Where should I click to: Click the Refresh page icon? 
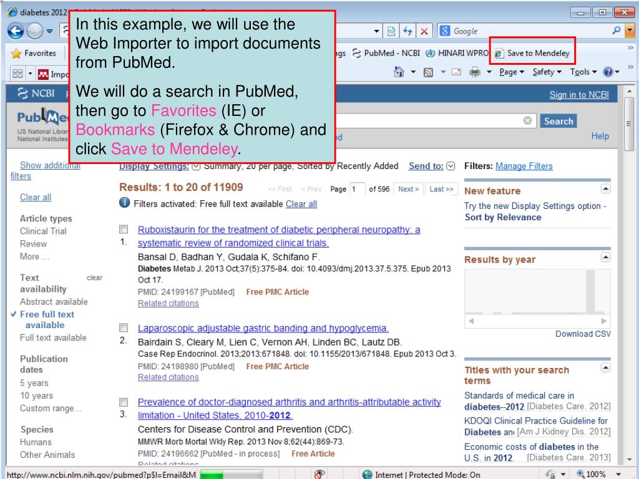click(x=407, y=31)
